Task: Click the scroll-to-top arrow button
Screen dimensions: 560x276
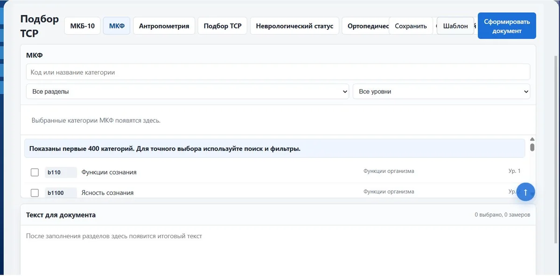Action: (x=525, y=191)
